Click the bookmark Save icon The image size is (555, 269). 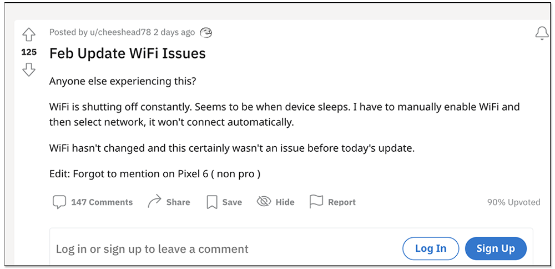[211, 202]
